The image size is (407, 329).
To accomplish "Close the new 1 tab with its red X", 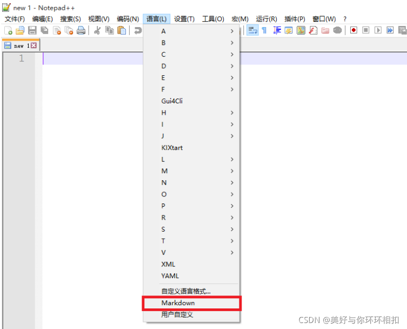I will [34, 45].
